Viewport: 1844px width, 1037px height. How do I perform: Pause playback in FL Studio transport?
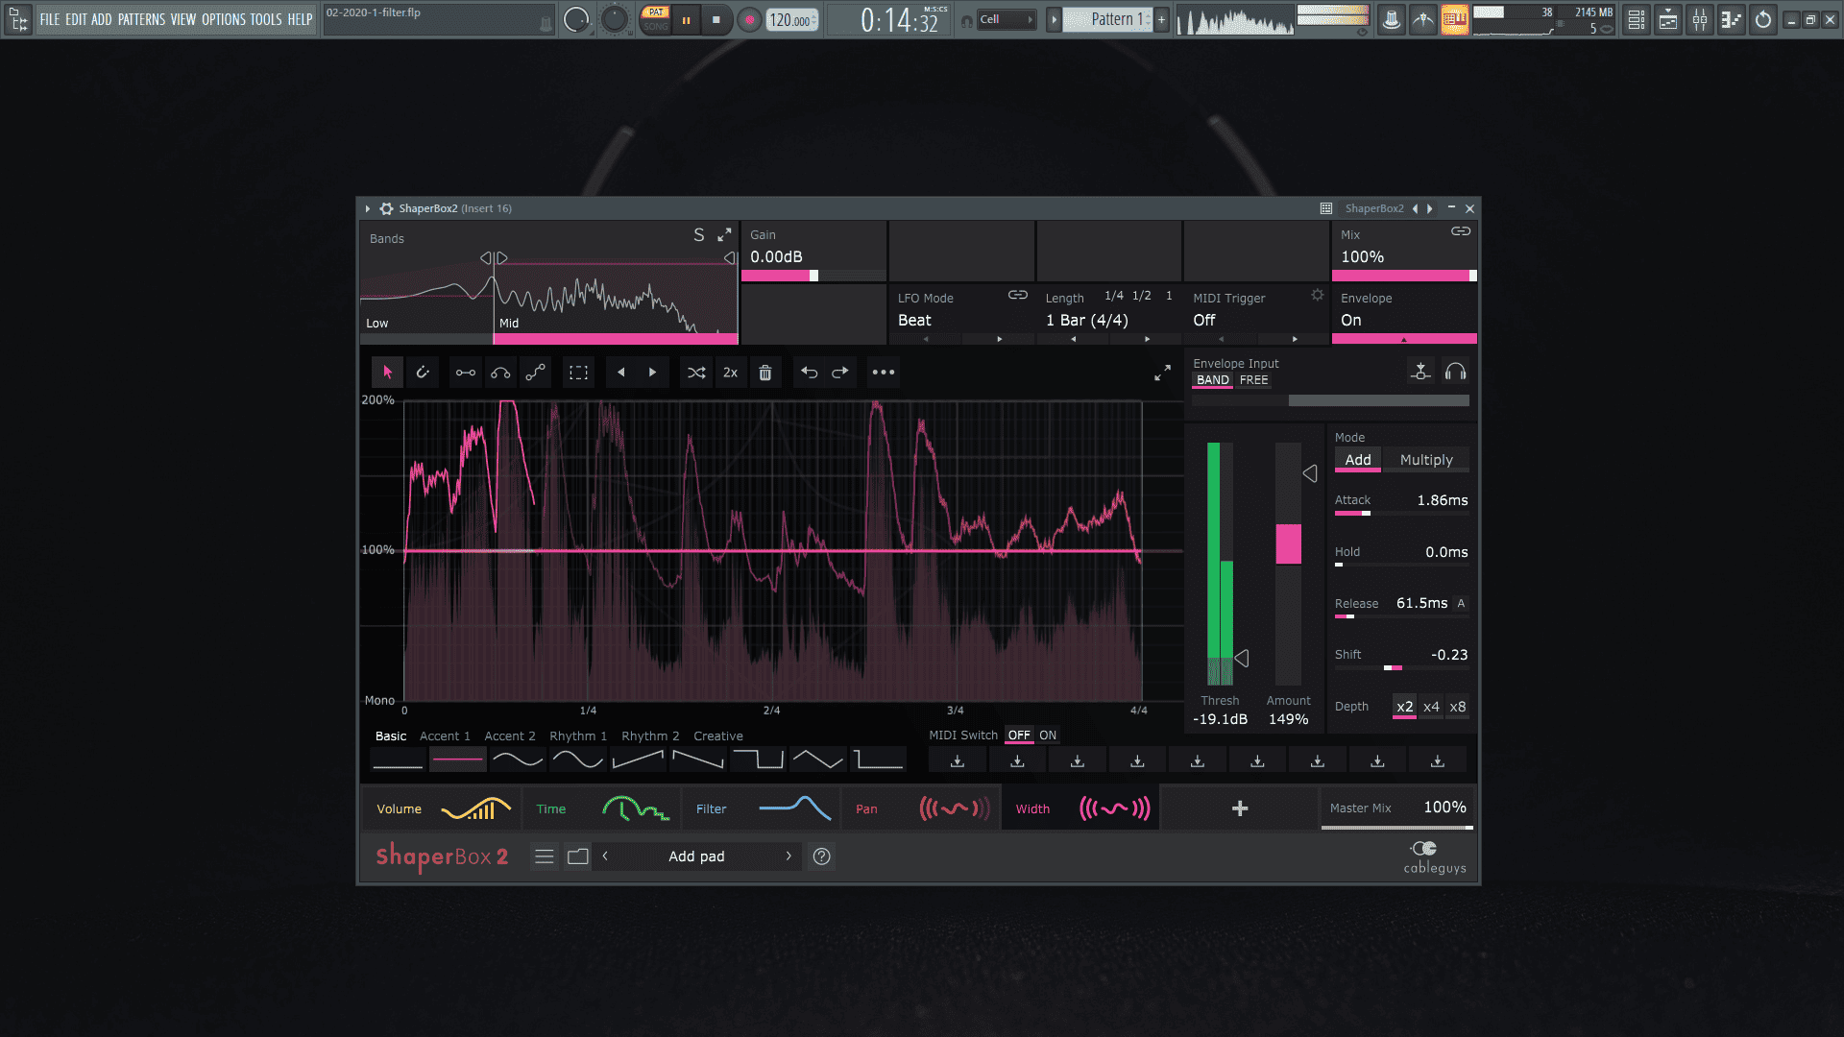[686, 20]
